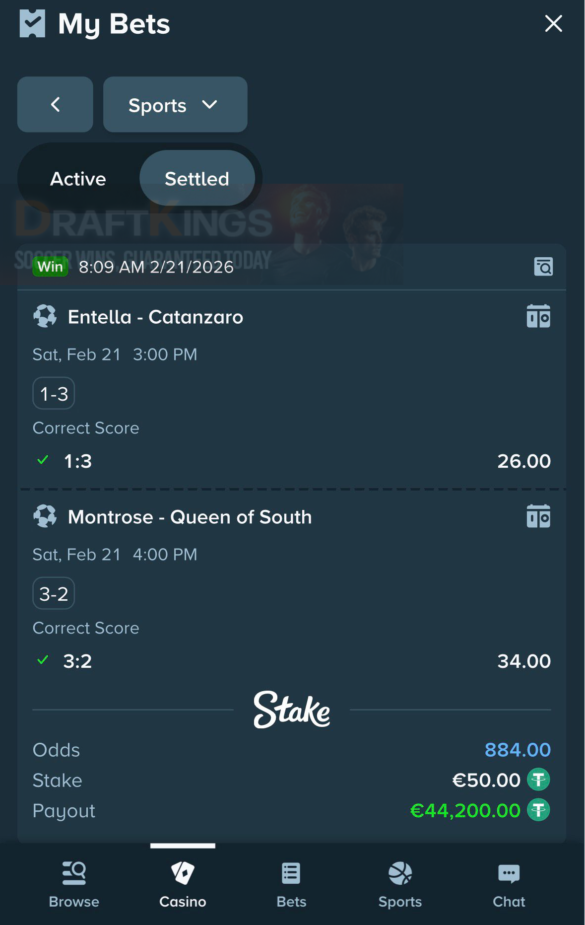
Task: Select the Settled bets toggle
Action: [x=197, y=179]
